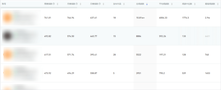Select the average reads value 6006.33

(163, 18)
